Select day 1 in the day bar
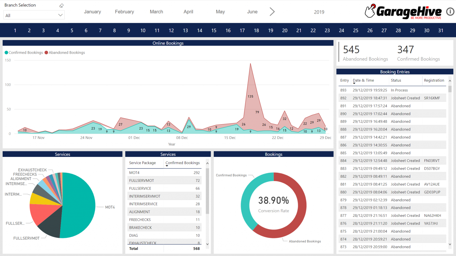 [x=15, y=30]
